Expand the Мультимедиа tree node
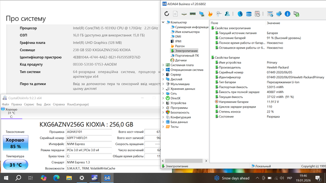 click(x=163, y=84)
